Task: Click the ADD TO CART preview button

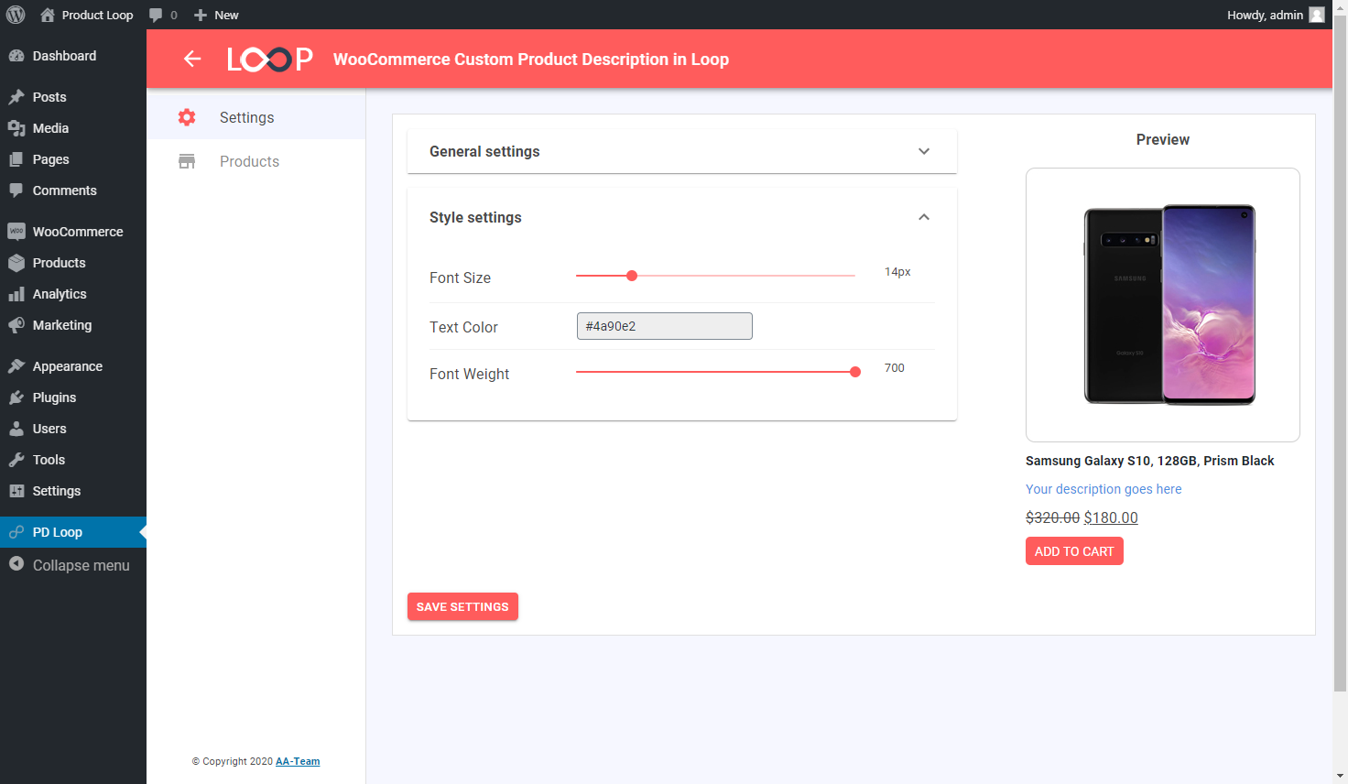Action: (1074, 551)
